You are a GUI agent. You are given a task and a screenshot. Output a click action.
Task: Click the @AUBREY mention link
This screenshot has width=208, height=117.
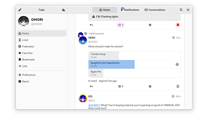click(x=94, y=105)
